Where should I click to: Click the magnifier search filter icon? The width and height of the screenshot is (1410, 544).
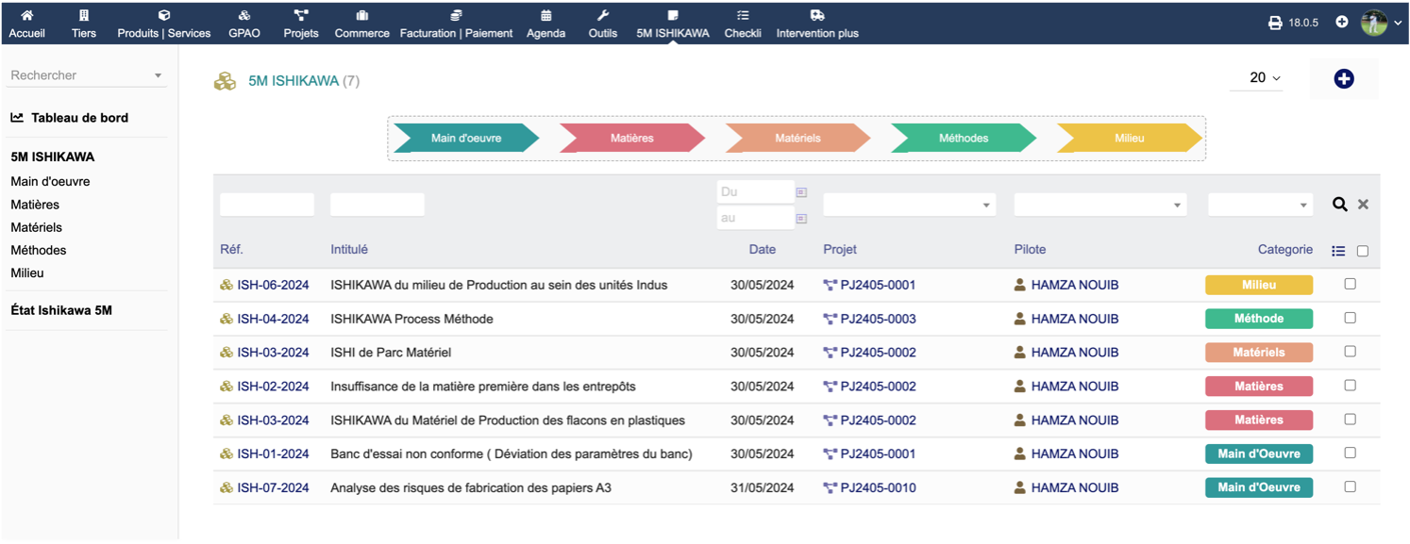click(x=1339, y=204)
